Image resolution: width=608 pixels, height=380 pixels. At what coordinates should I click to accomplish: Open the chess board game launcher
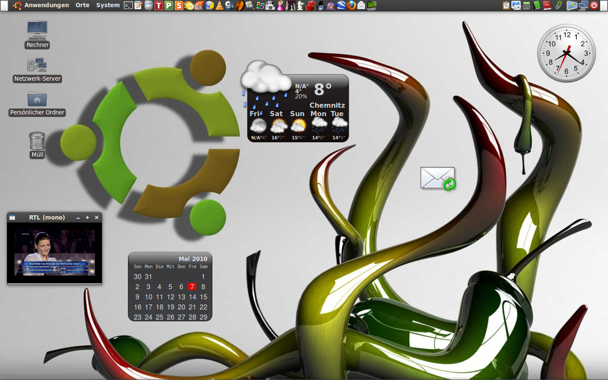pyautogui.click(x=290, y=5)
